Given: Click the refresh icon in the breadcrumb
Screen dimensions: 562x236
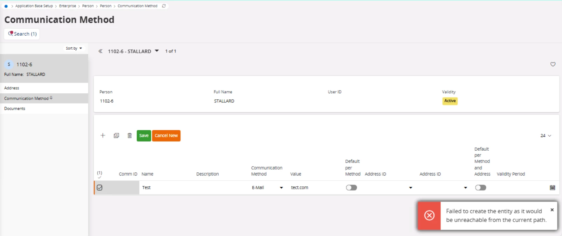Looking at the screenshot, I should pyautogui.click(x=164, y=6).
